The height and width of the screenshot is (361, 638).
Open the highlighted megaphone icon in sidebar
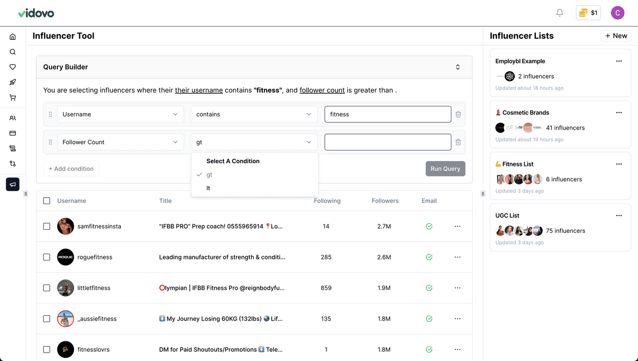point(12,184)
